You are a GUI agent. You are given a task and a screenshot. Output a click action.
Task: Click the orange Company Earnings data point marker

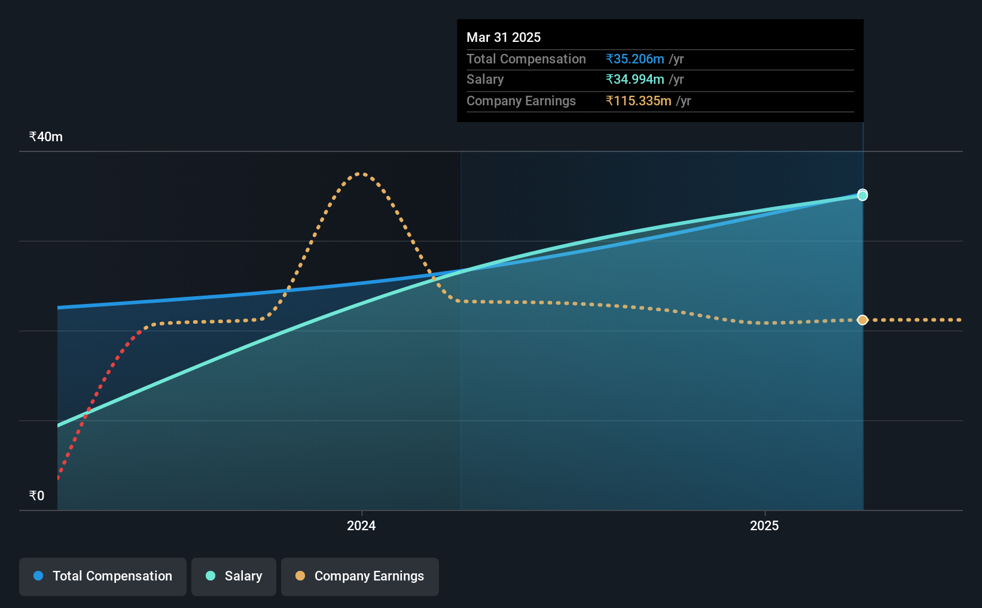click(x=862, y=320)
